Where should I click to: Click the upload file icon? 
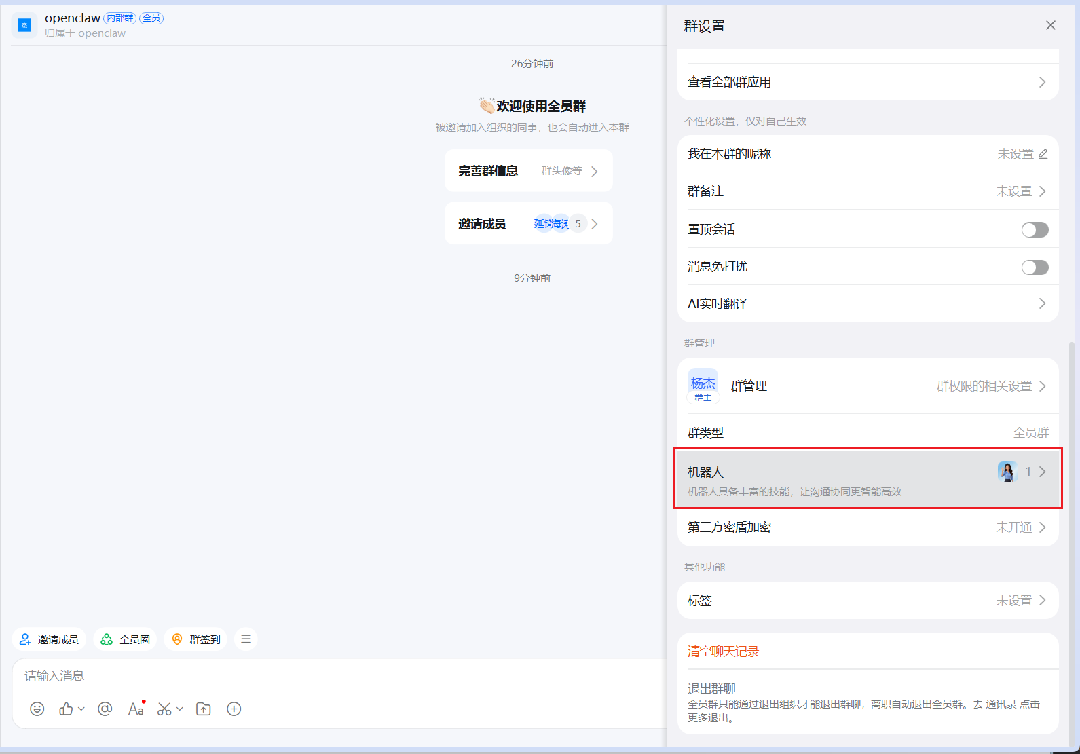point(204,709)
